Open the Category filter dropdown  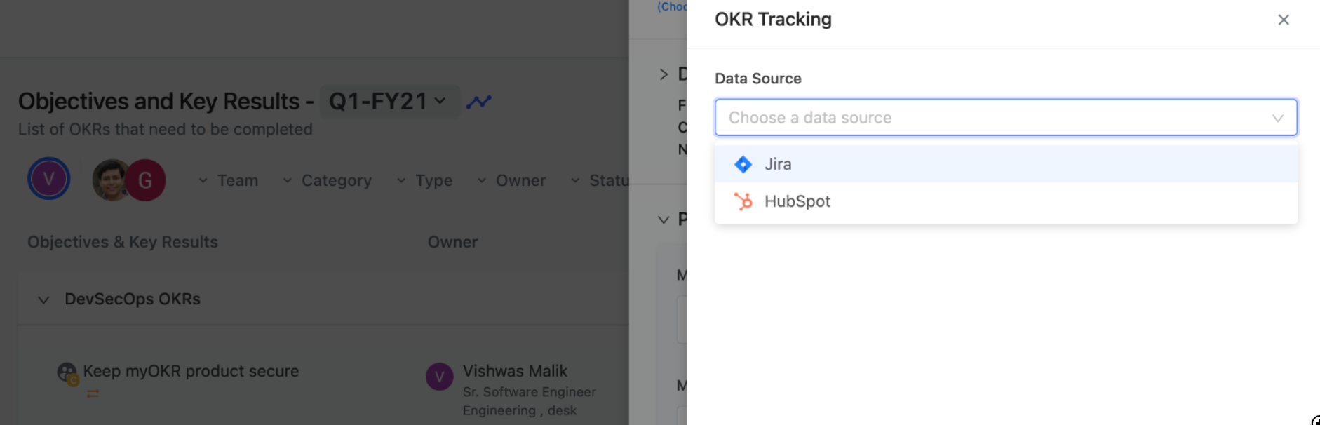328,180
